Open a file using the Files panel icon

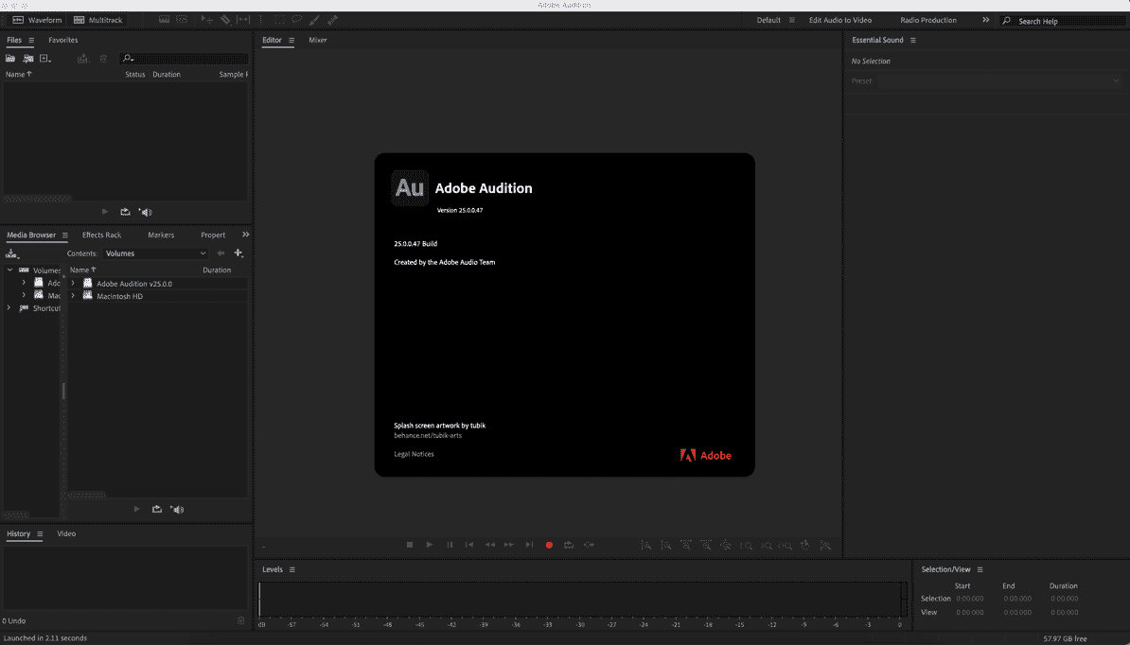[x=10, y=58]
